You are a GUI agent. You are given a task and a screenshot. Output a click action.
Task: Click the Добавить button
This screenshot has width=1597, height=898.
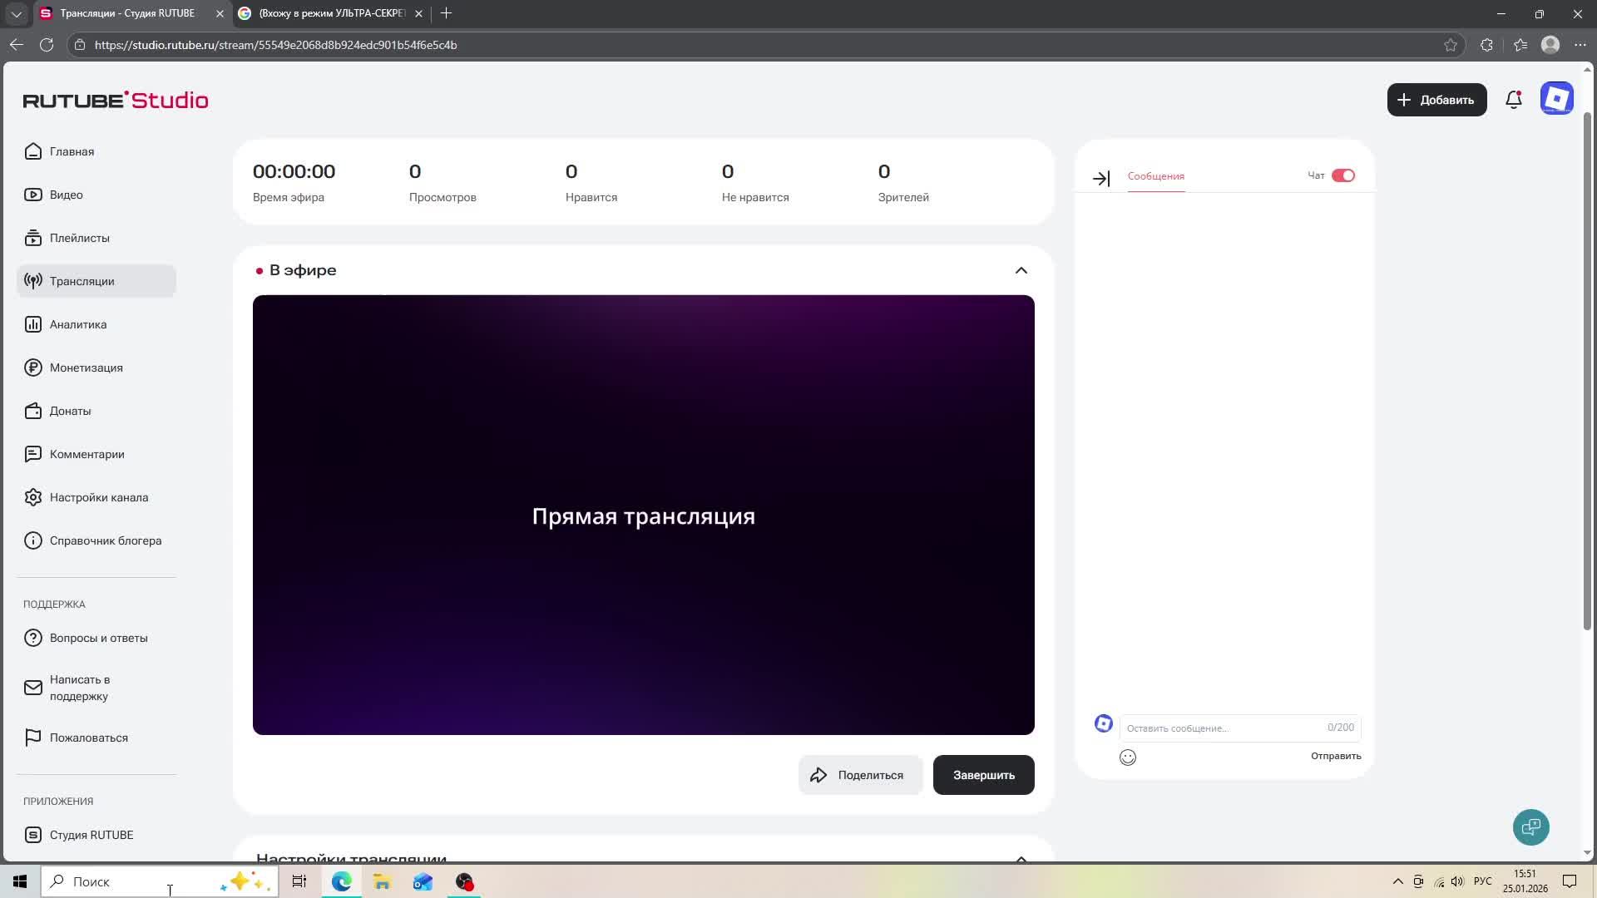pyautogui.click(x=1436, y=100)
